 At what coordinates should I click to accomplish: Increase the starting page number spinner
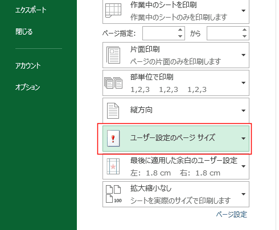(180, 30)
